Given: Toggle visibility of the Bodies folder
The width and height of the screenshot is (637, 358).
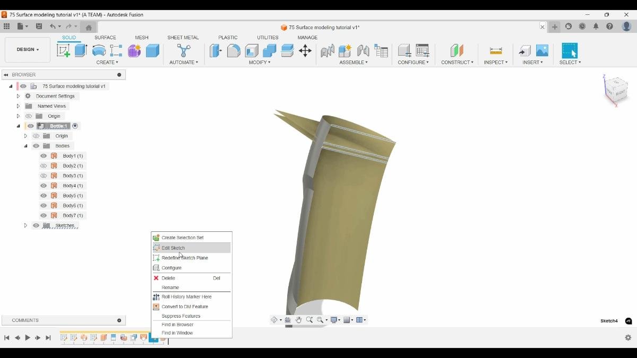Looking at the screenshot, I should (36, 146).
